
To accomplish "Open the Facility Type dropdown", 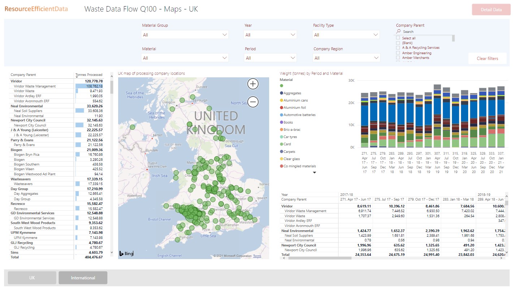I will point(346,35).
